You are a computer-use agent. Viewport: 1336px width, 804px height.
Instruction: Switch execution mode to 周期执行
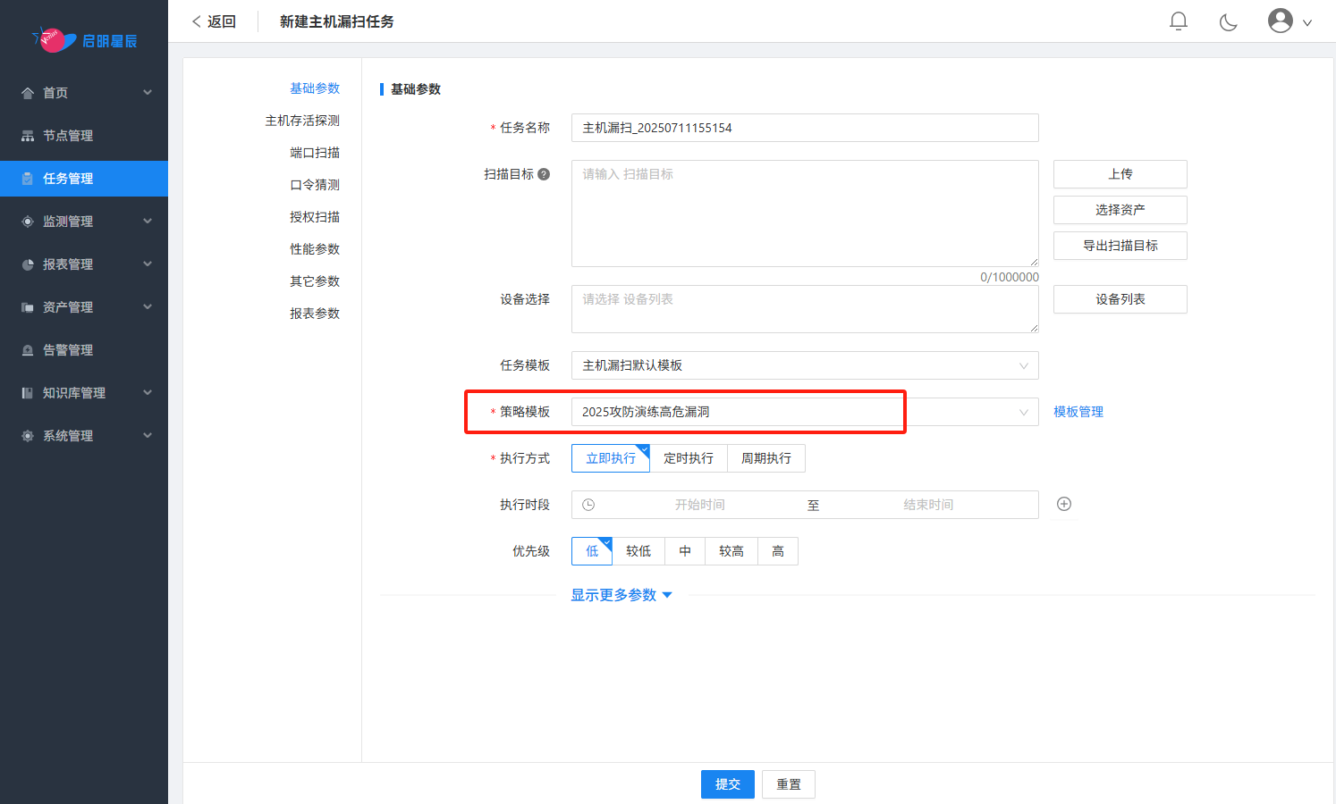tap(765, 457)
